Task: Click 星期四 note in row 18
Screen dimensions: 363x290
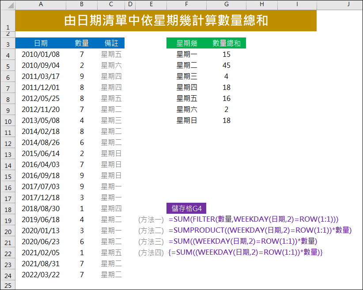Action: pyautogui.click(x=111, y=208)
